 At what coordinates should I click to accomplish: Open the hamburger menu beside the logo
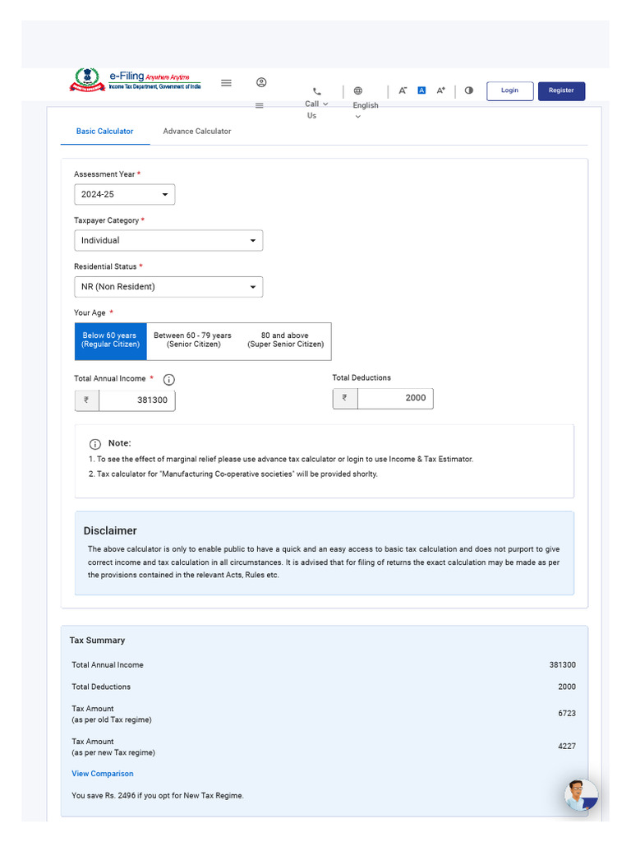point(227,83)
